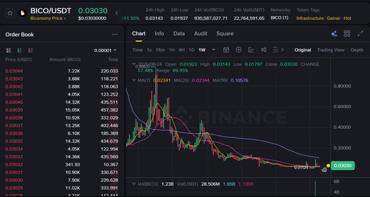Viewport: 370px width, 197px height.
Task: Switch to Original chart view
Action: (303, 50)
